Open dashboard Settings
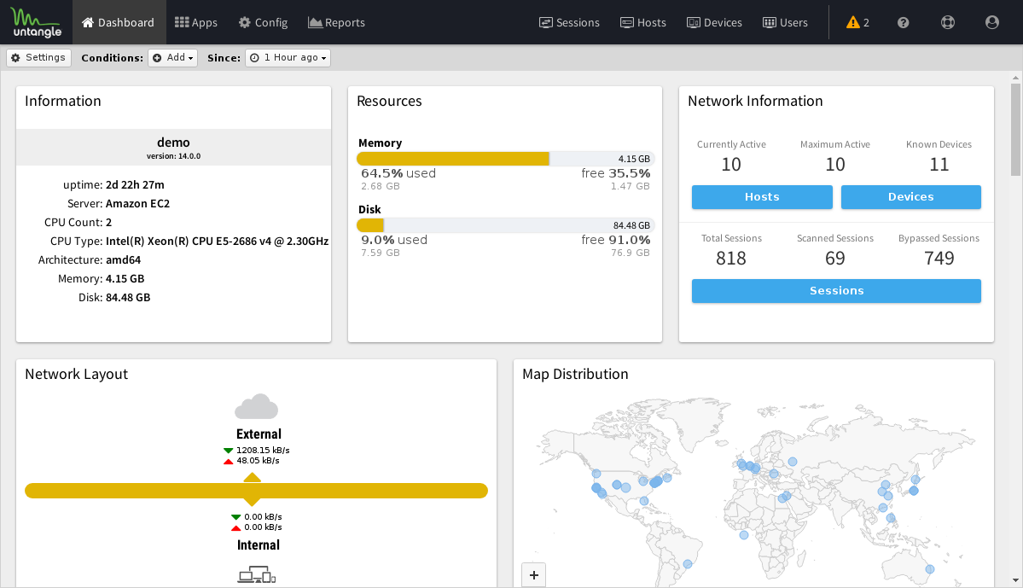The image size is (1023, 588). pyautogui.click(x=38, y=57)
